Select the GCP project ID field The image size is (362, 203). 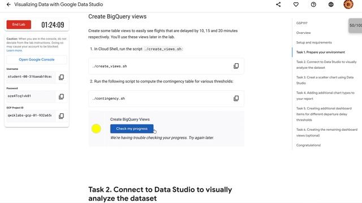(x=31, y=115)
